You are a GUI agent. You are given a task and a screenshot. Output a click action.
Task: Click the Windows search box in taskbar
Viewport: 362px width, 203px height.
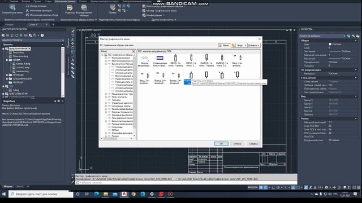tap(41, 194)
